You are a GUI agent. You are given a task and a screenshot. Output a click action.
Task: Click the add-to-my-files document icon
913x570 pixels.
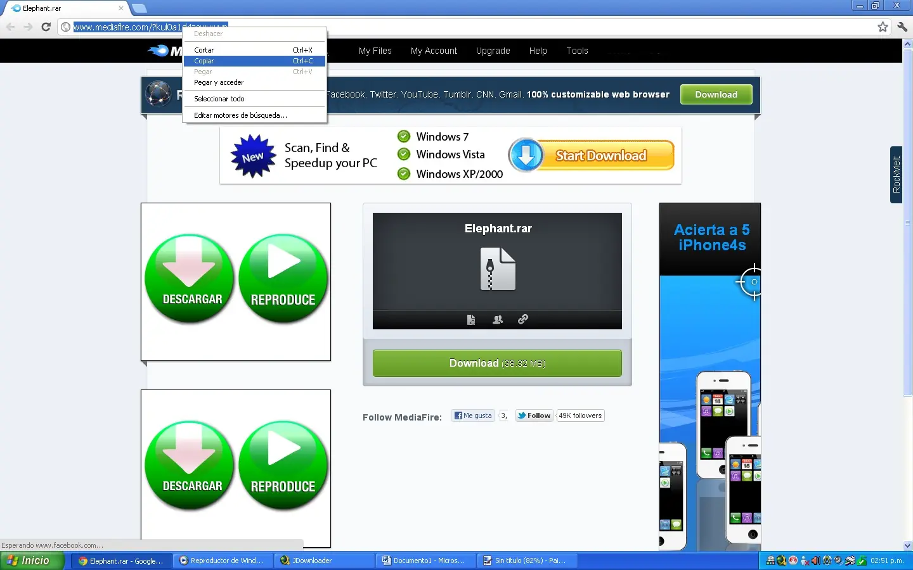[471, 320]
